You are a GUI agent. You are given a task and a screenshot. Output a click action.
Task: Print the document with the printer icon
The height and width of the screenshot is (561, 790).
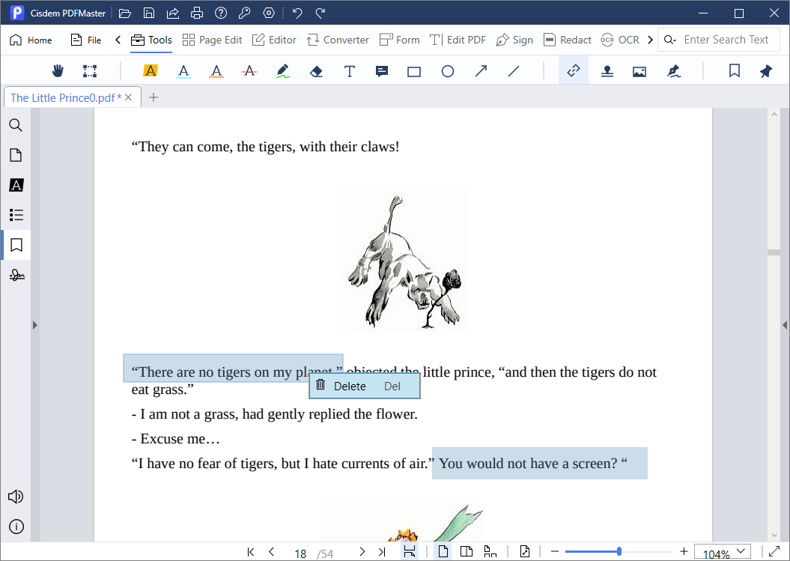(x=197, y=13)
